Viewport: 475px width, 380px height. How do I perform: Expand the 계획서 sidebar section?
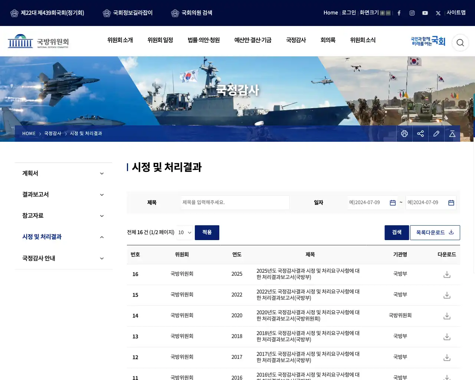click(63, 173)
